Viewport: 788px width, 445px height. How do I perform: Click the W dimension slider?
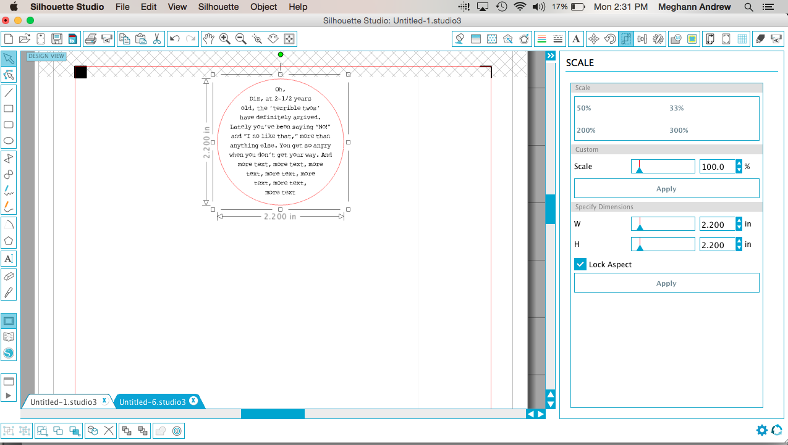pos(663,224)
